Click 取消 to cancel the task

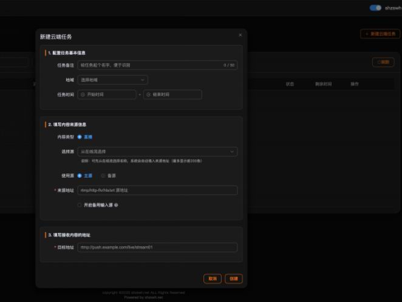coord(213,279)
